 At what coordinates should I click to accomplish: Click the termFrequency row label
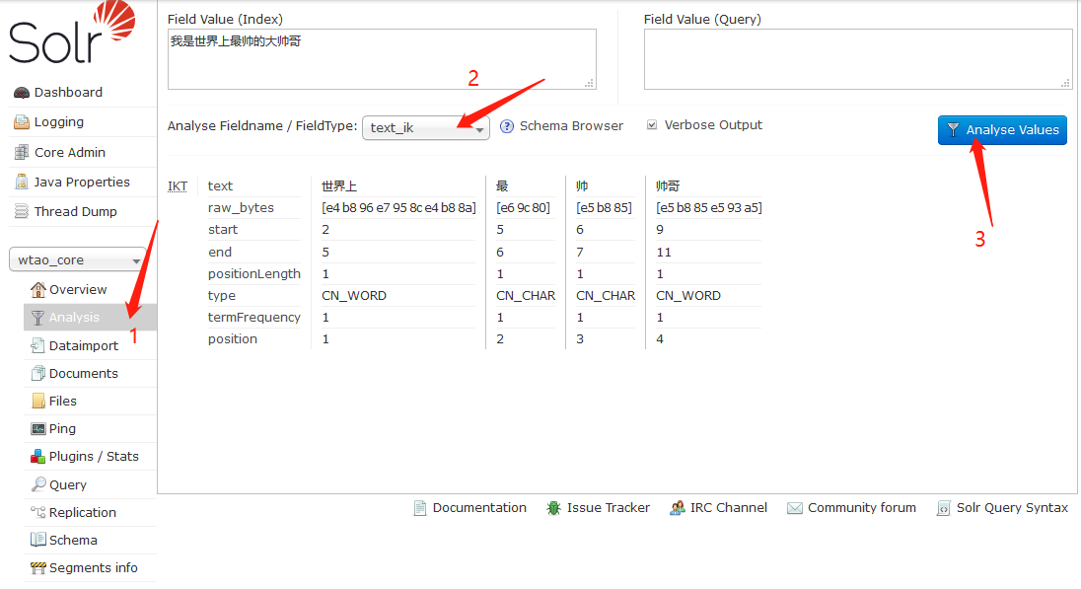pos(254,318)
